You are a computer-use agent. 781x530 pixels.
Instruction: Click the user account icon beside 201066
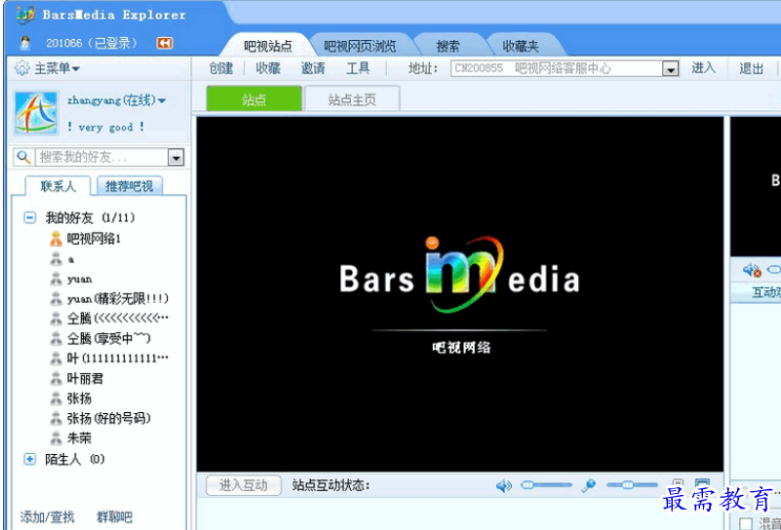(x=25, y=43)
